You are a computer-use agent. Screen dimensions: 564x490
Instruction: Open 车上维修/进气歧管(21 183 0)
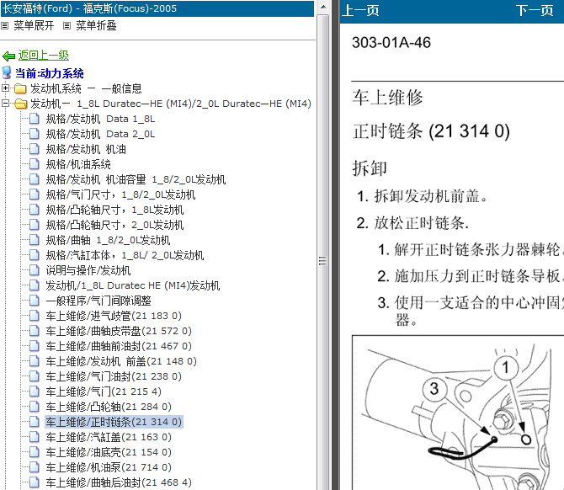point(114,316)
